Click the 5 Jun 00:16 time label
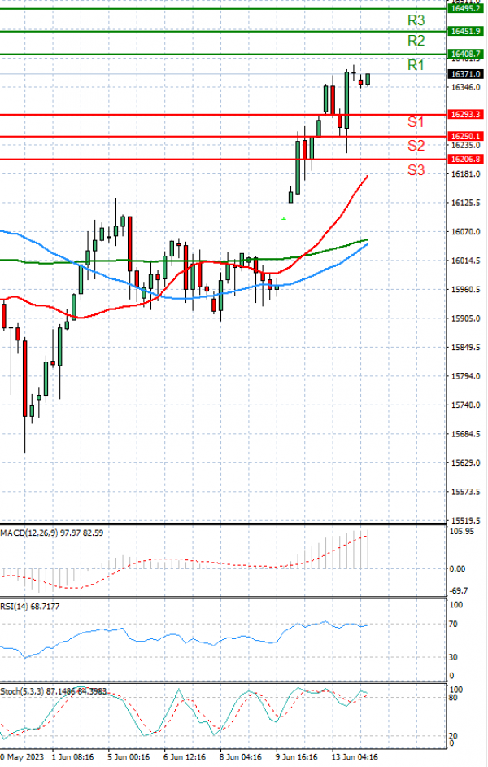The height and width of the screenshot is (767, 488). [x=129, y=757]
